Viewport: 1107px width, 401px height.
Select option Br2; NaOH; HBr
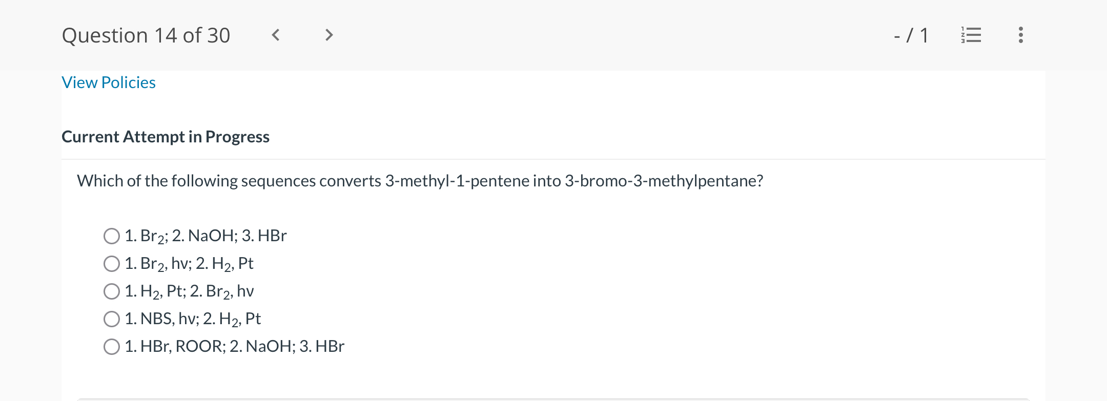[112, 236]
